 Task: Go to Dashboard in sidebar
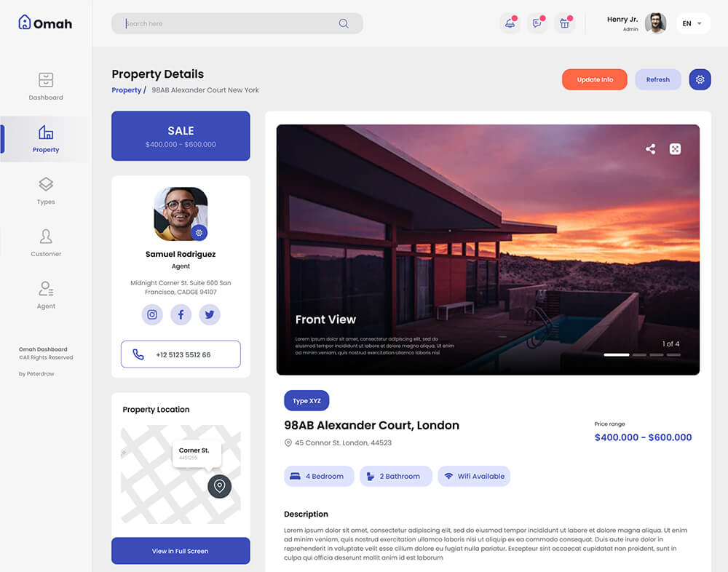point(46,87)
